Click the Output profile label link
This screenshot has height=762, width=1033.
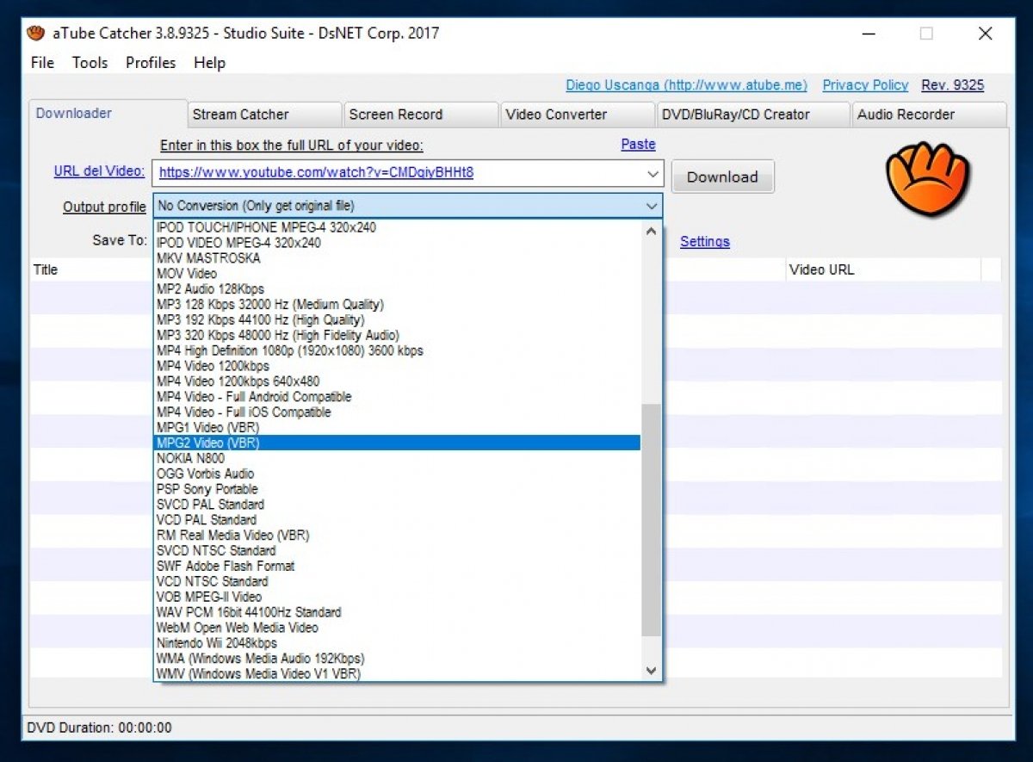coord(104,207)
